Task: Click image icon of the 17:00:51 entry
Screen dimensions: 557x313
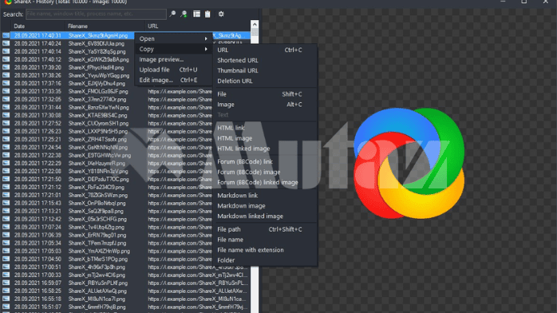Action: click(6, 267)
